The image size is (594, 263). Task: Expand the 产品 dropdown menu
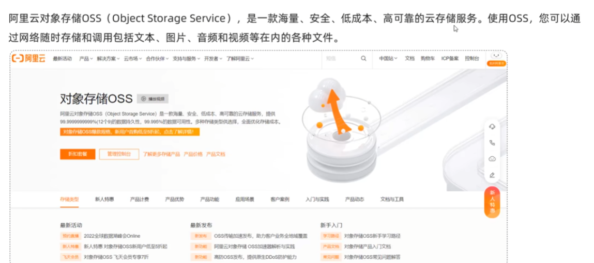[86, 59]
